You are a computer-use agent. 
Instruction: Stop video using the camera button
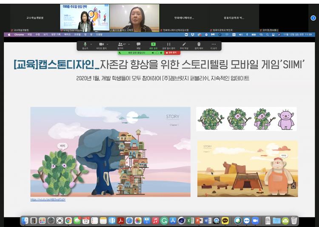click(x=101, y=44)
